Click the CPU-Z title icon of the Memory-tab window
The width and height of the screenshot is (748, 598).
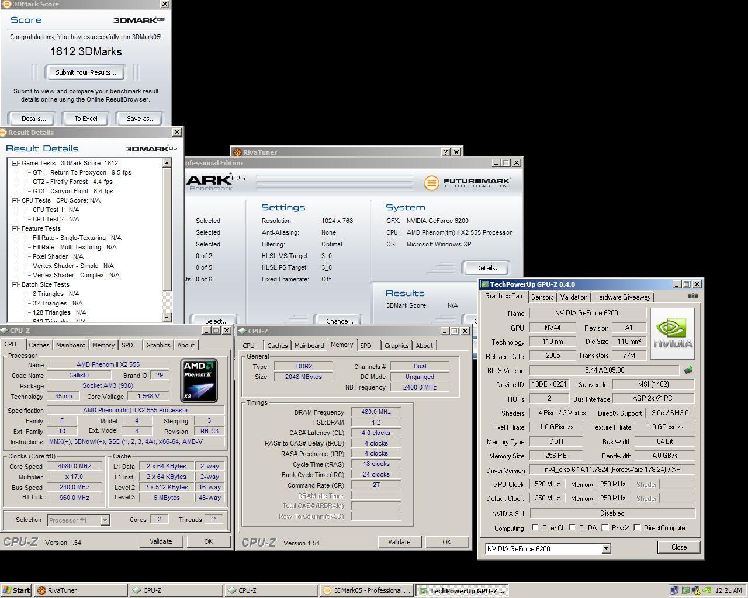pos(242,331)
